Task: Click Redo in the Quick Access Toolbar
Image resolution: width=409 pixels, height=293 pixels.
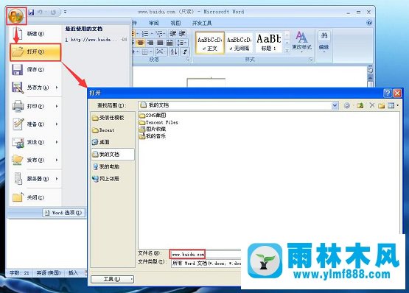Action: pyautogui.click(x=54, y=13)
